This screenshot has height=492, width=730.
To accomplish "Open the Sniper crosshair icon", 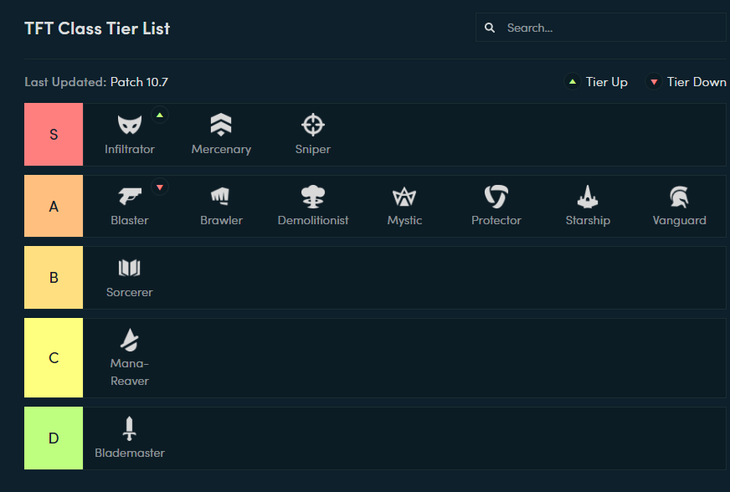I will point(313,125).
